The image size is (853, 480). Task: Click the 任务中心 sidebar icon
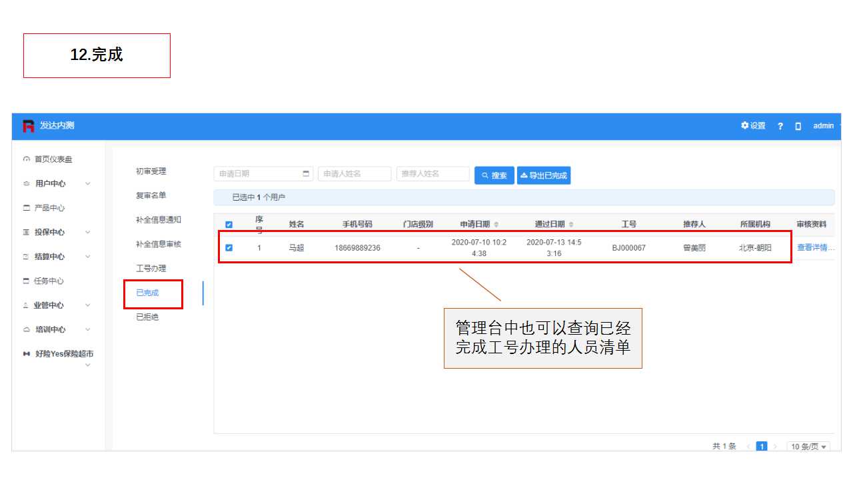27,281
